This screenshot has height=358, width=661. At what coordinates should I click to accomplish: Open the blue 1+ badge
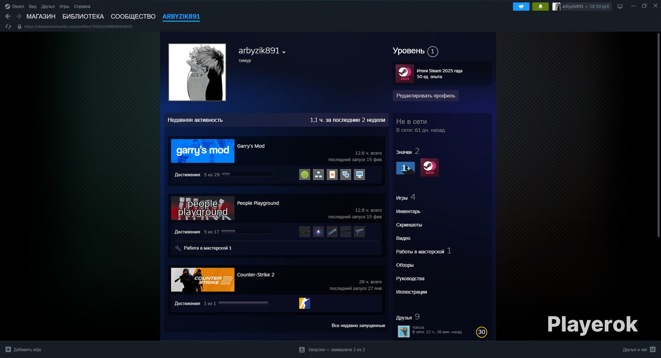pos(405,168)
